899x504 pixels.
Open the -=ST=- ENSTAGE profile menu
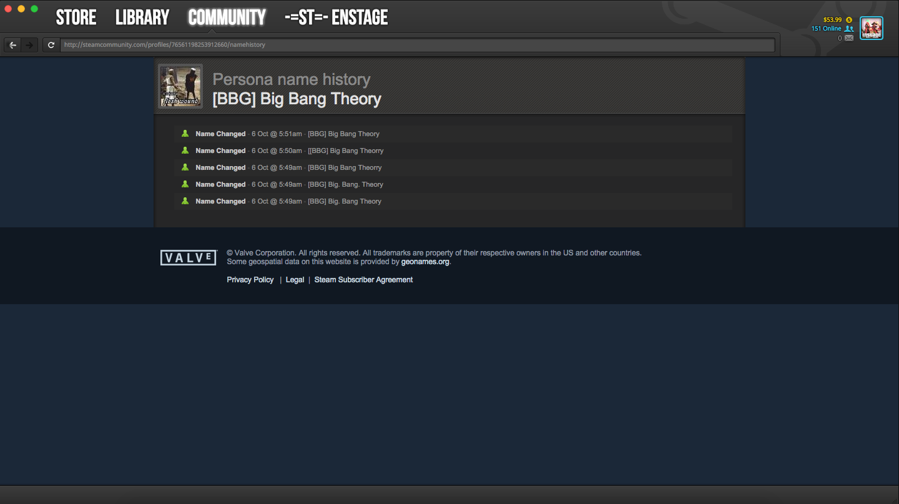(x=336, y=17)
